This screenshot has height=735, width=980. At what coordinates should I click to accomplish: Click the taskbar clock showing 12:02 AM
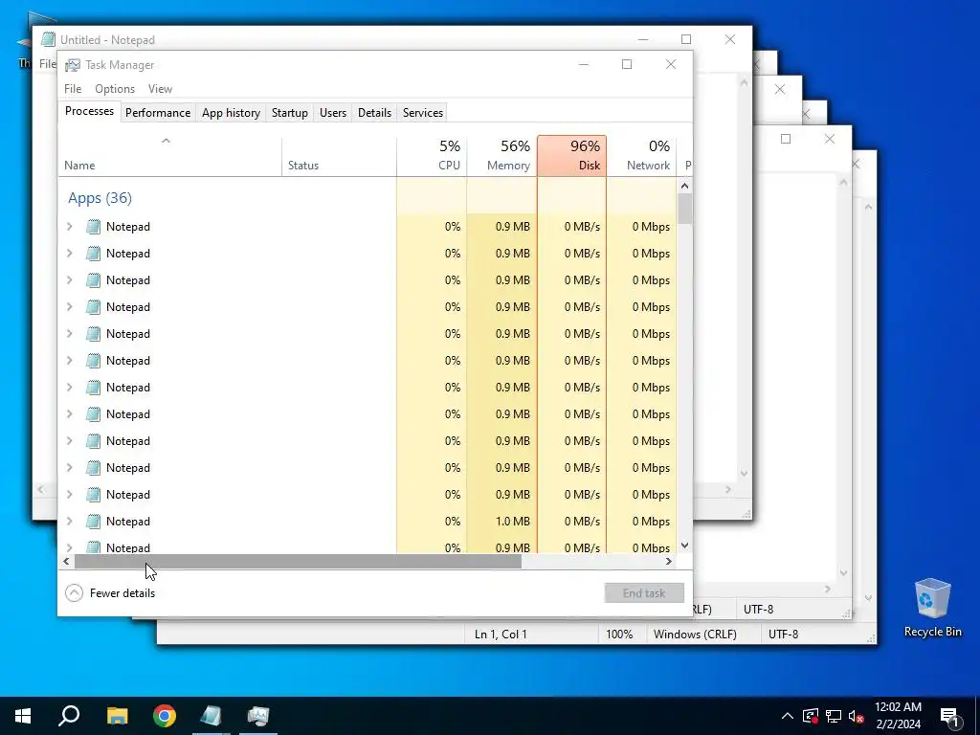[x=898, y=716]
